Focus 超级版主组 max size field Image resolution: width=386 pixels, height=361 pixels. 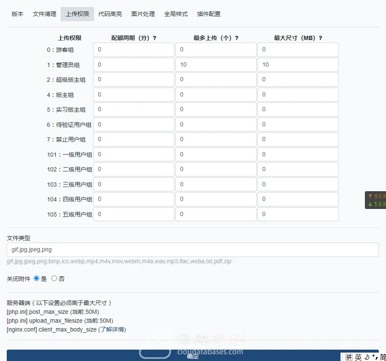pyautogui.click(x=298, y=80)
